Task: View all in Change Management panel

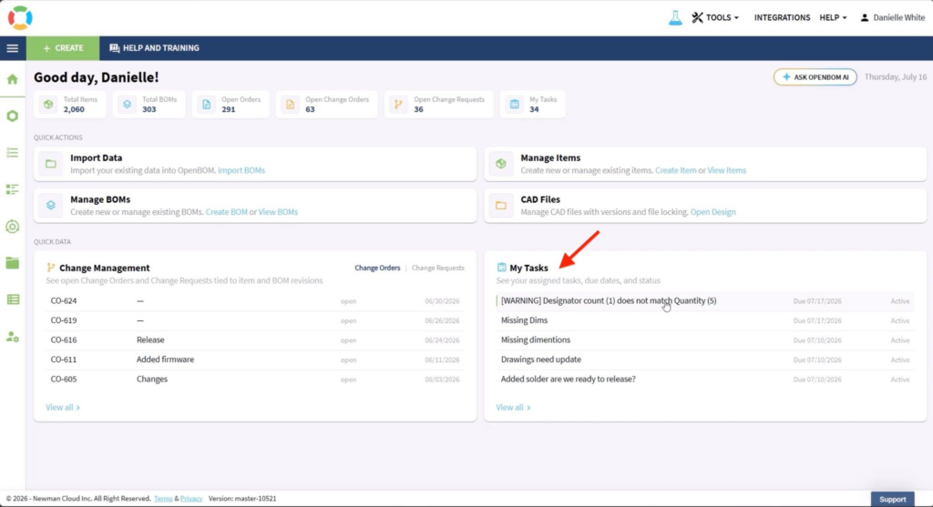Action: (63, 408)
